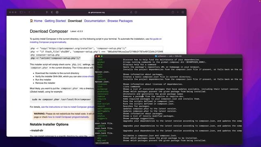Image resolution: width=261 pixels, height=147 pixels.
Task: Follow the 'cross-check' link in bullet list
Action: point(88,76)
